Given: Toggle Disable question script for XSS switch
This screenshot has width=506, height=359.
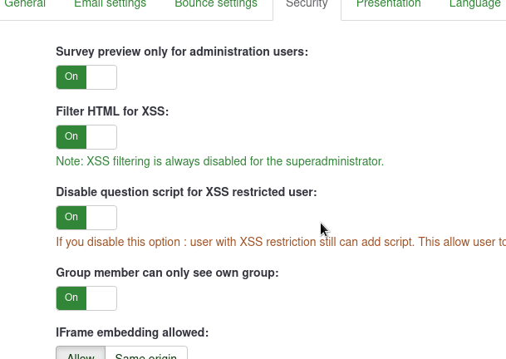Looking at the screenshot, I should pos(86,218).
